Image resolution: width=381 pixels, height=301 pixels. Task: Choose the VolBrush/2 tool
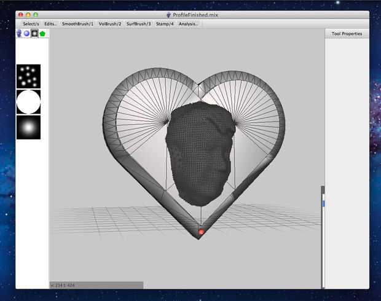(110, 24)
